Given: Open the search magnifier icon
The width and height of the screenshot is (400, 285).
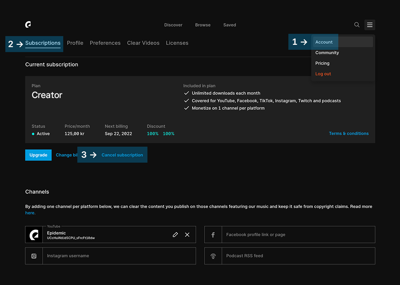Looking at the screenshot, I should (357, 25).
